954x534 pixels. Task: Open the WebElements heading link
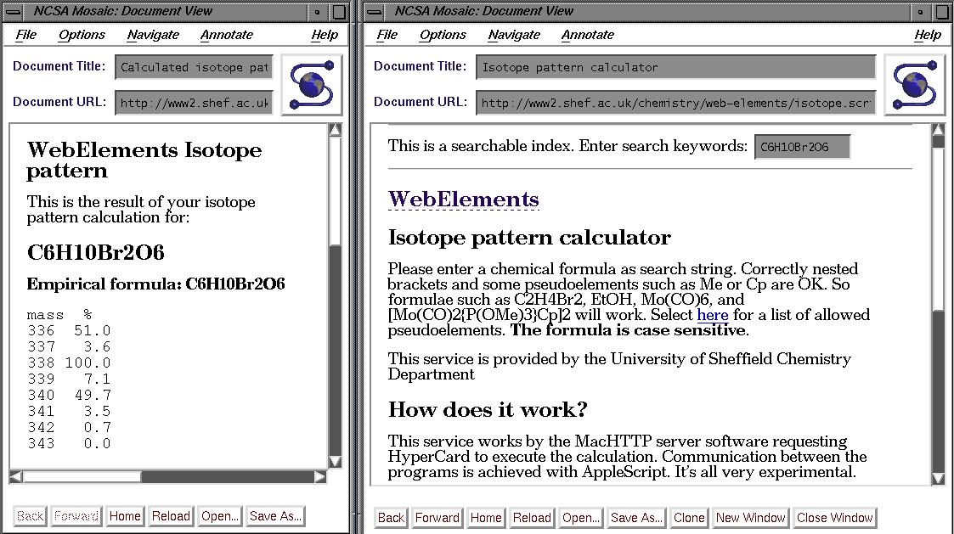point(463,200)
